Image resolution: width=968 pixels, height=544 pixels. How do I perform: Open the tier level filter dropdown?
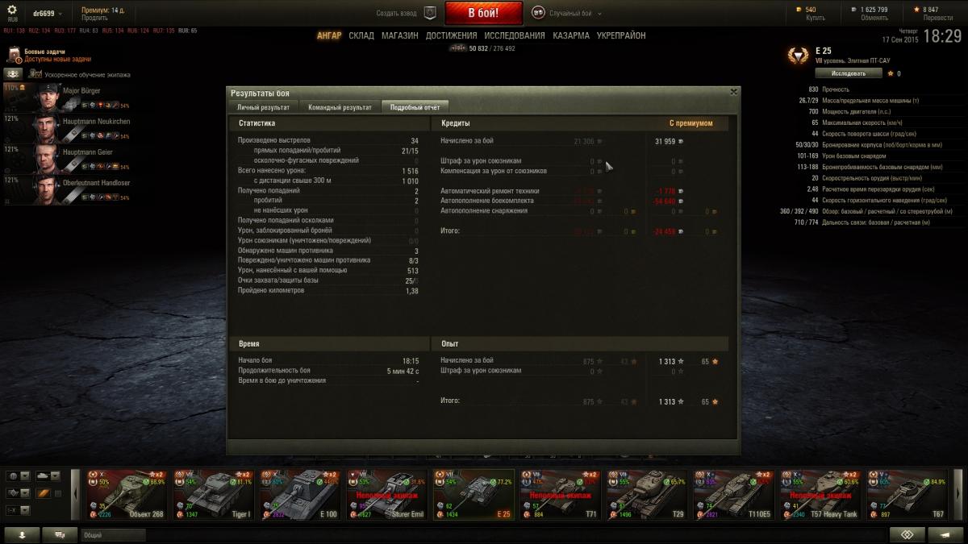(19, 493)
